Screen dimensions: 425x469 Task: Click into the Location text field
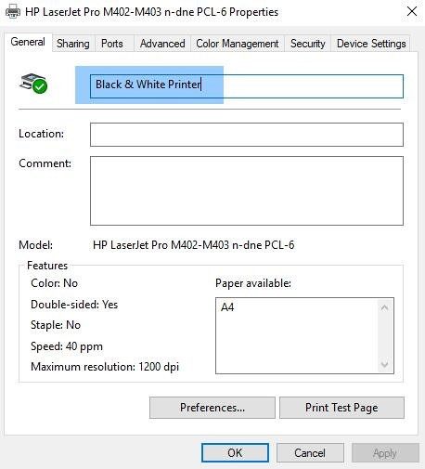coord(247,135)
